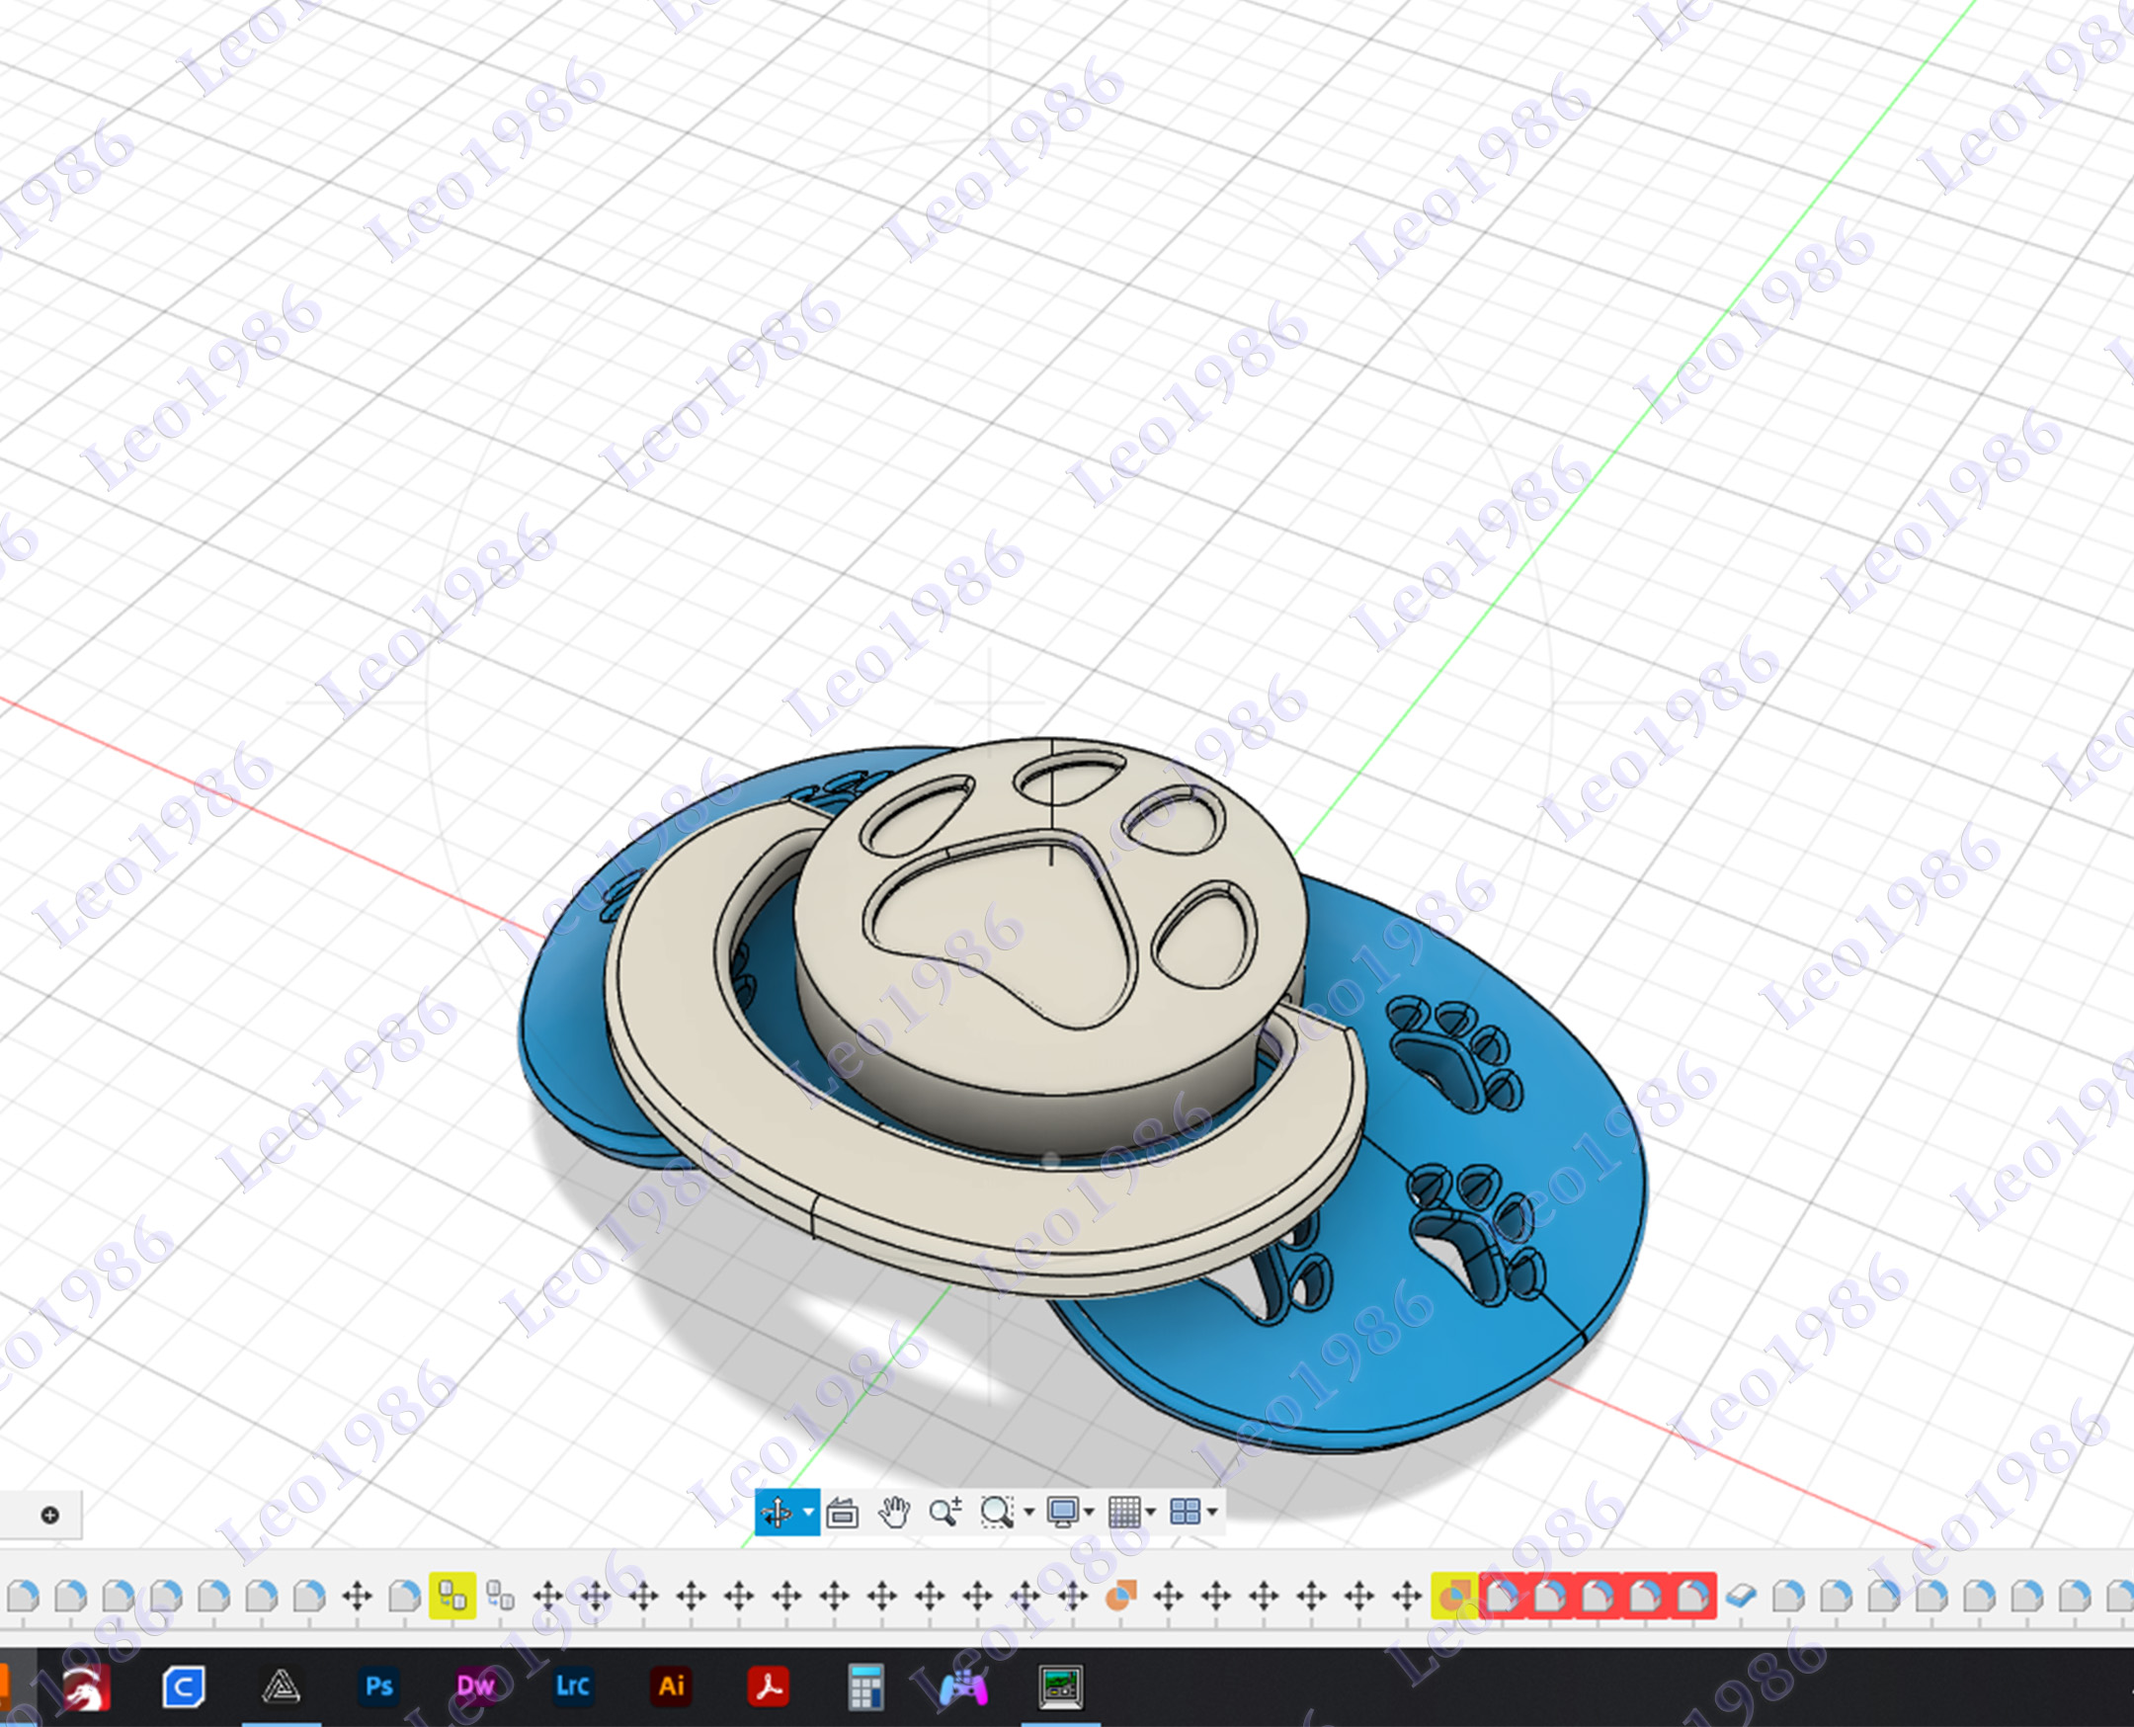This screenshot has width=2134, height=1727.
Task: Select the grey pattern feature beside the yellow one
Action: pos(501,1598)
